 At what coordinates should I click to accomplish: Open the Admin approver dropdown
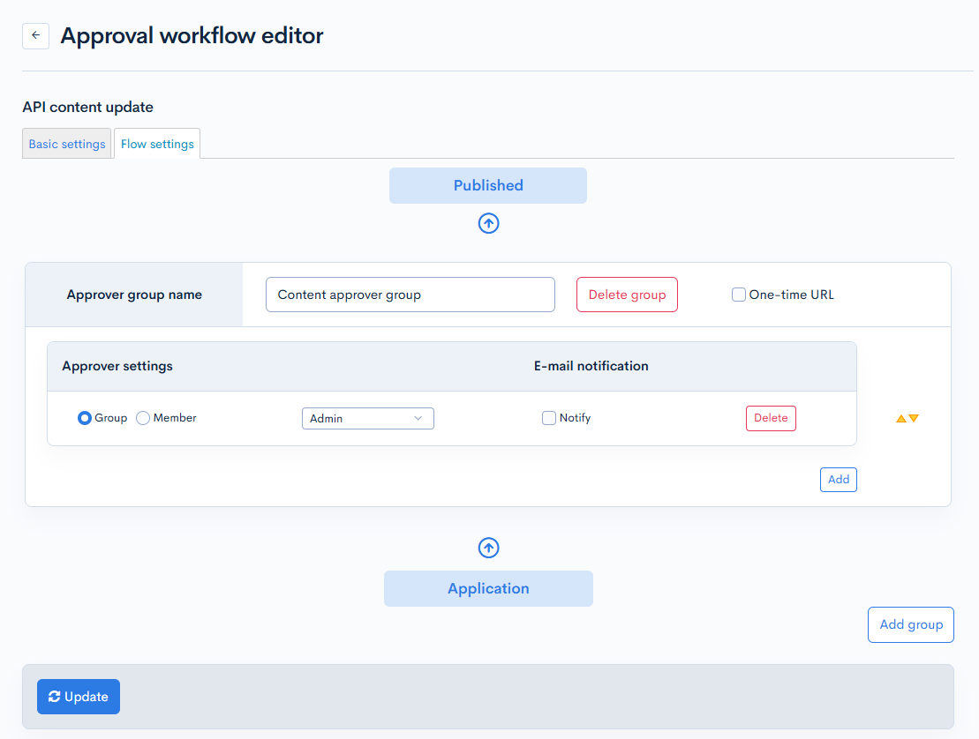coord(367,419)
